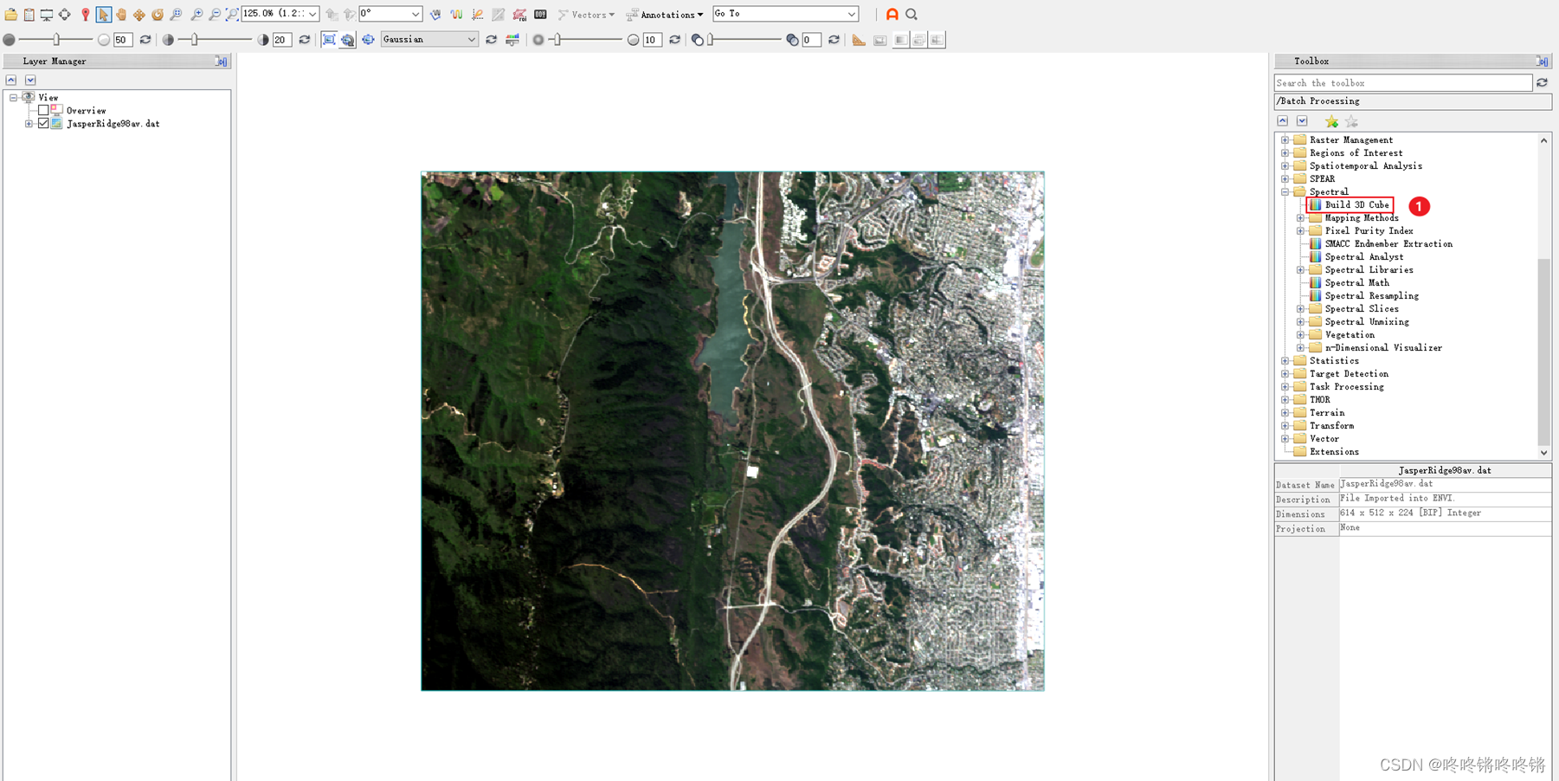
Task: Expand the Vegetation folder
Action: point(1300,335)
